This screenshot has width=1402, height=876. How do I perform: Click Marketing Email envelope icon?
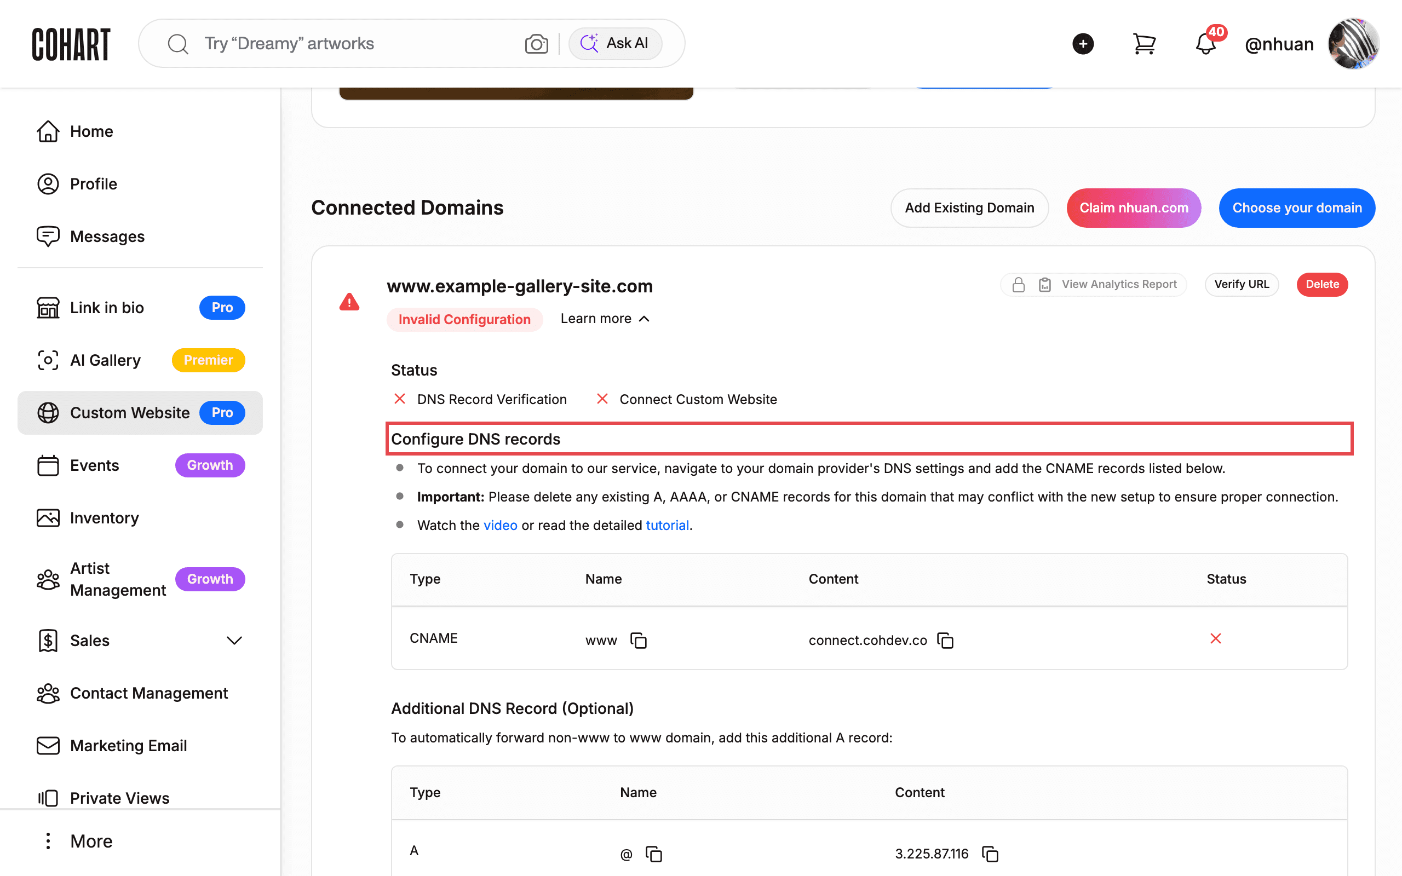(48, 746)
